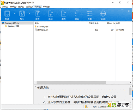Click the preview pane scroll down arrow
The height and width of the screenshot is (110, 133).
(x=130, y=103)
